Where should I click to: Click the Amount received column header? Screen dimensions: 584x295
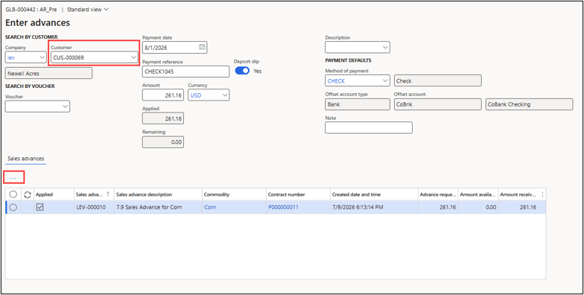(x=518, y=194)
